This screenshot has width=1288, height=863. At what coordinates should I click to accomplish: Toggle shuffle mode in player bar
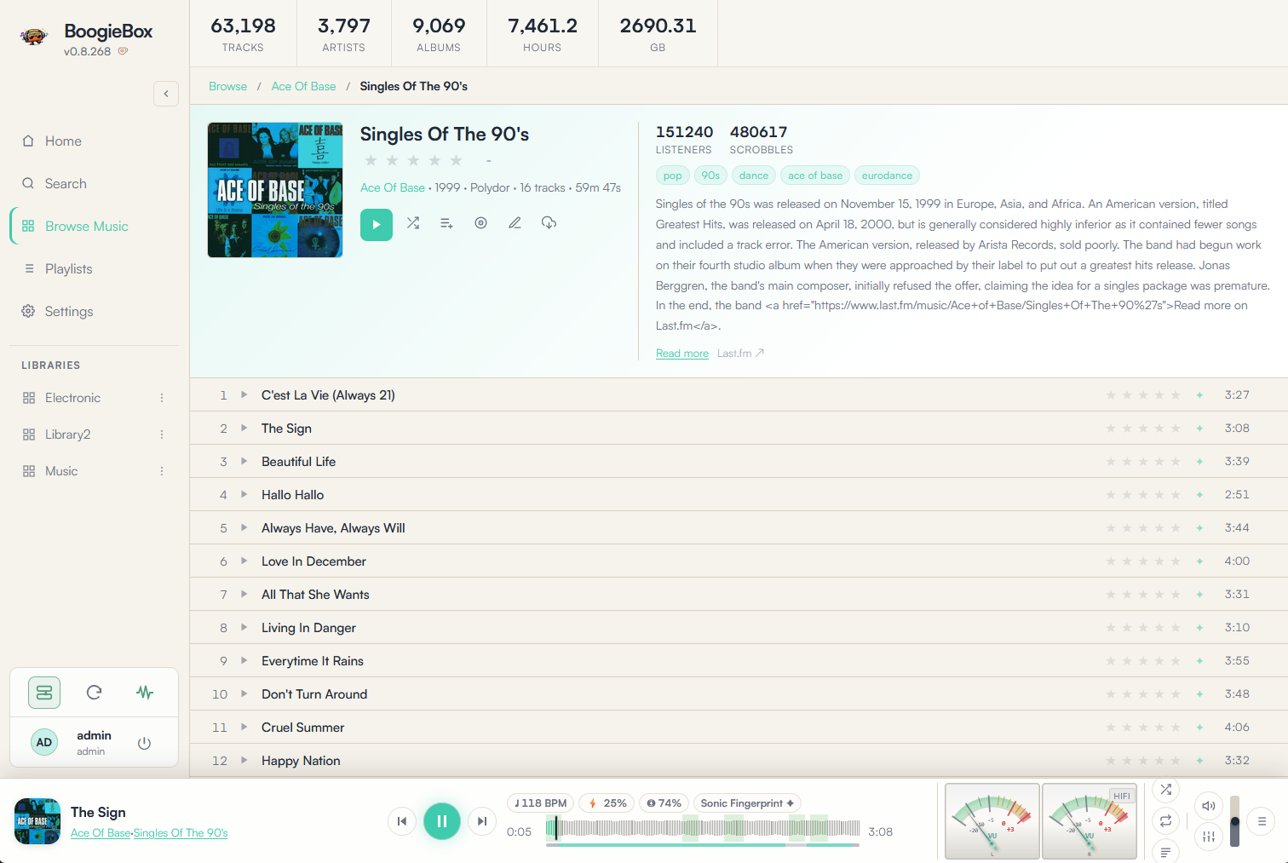tap(1166, 790)
